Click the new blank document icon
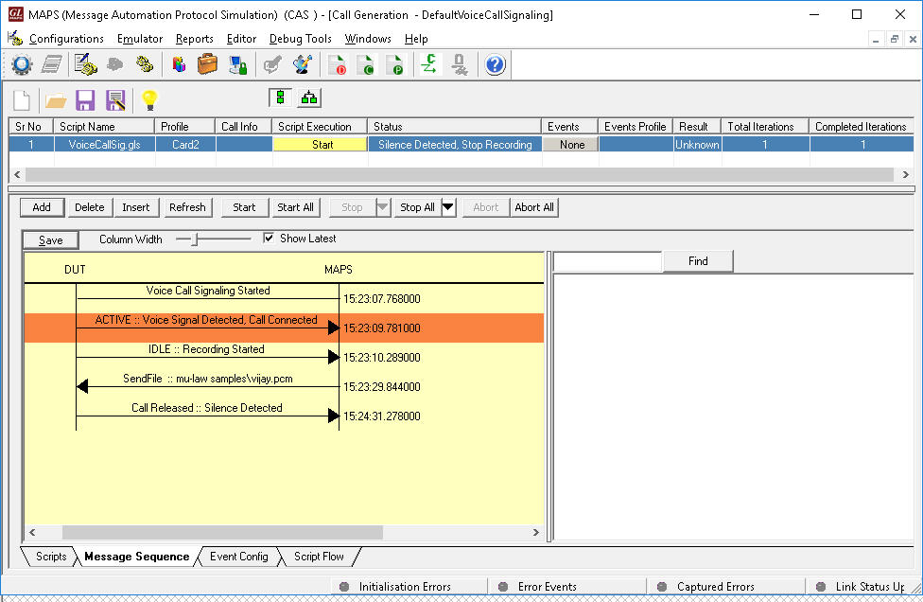Image resolution: width=923 pixels, height=602 pixels. [x=22, y=99]
